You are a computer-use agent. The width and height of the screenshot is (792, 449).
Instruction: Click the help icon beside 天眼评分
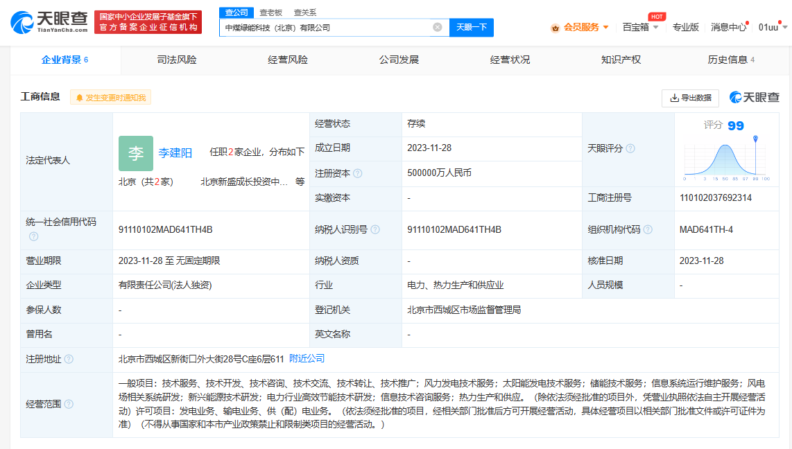pos(630,148)
